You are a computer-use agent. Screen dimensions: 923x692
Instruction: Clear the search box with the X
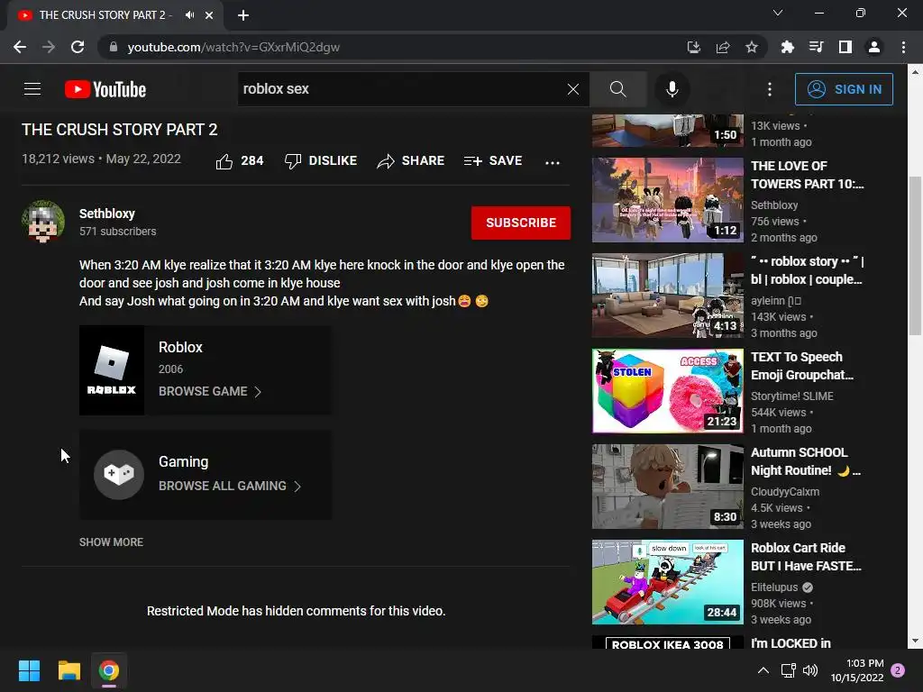coord(572,89)
